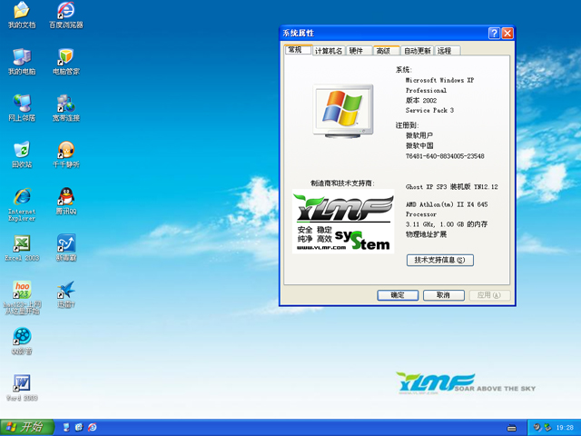
Task: Click the 技术支持信息(S) button
Action: 439,260
